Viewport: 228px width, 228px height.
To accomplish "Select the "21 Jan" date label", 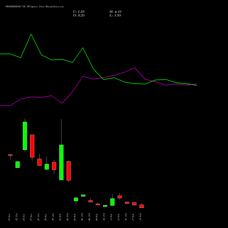I will pos(9,217).
